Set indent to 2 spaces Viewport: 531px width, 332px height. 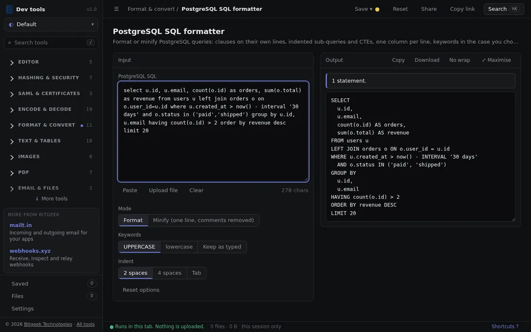pos(136,273)
